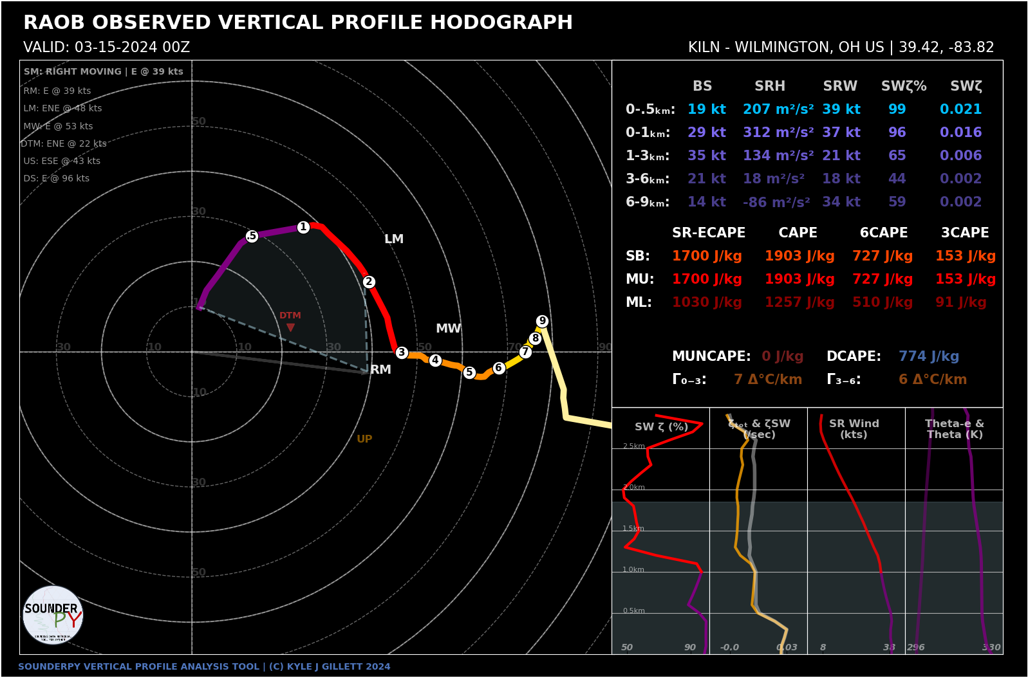The image size is (1028, 678).
Task: Click the 0-3 lapse rate 7 Δ°C/km
Action: click(768, 380)
